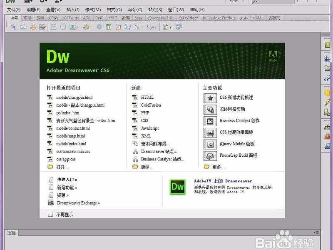Click the Media insert icon
This screenshot has height=250, width=333.
[x=86, y=27]
